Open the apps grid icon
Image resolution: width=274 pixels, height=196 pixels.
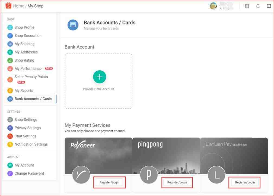(x=247, y=6)
